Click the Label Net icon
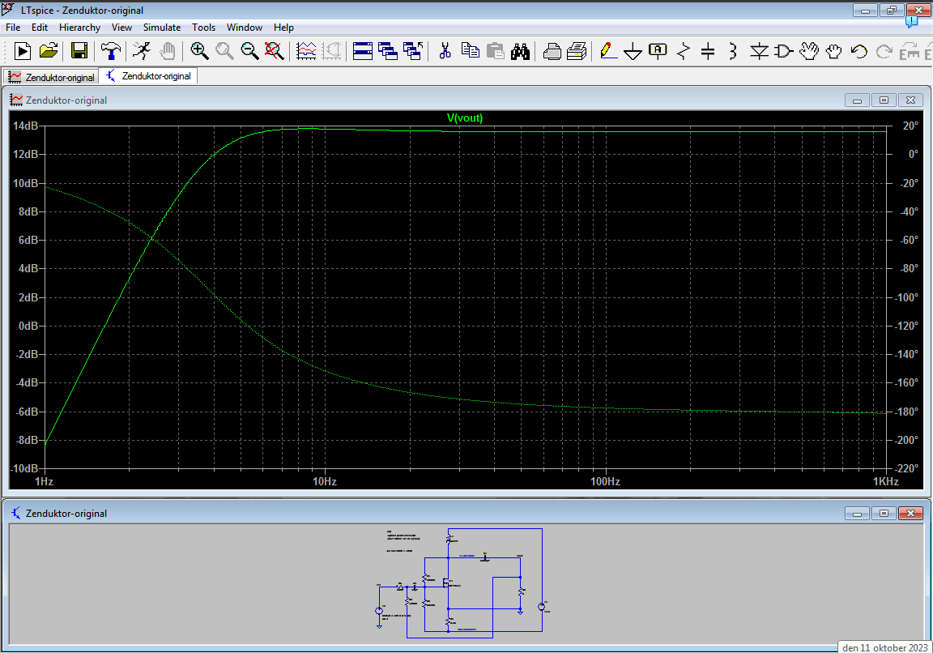The height and width of the screenshot is (653, 933). coord(658,51)
